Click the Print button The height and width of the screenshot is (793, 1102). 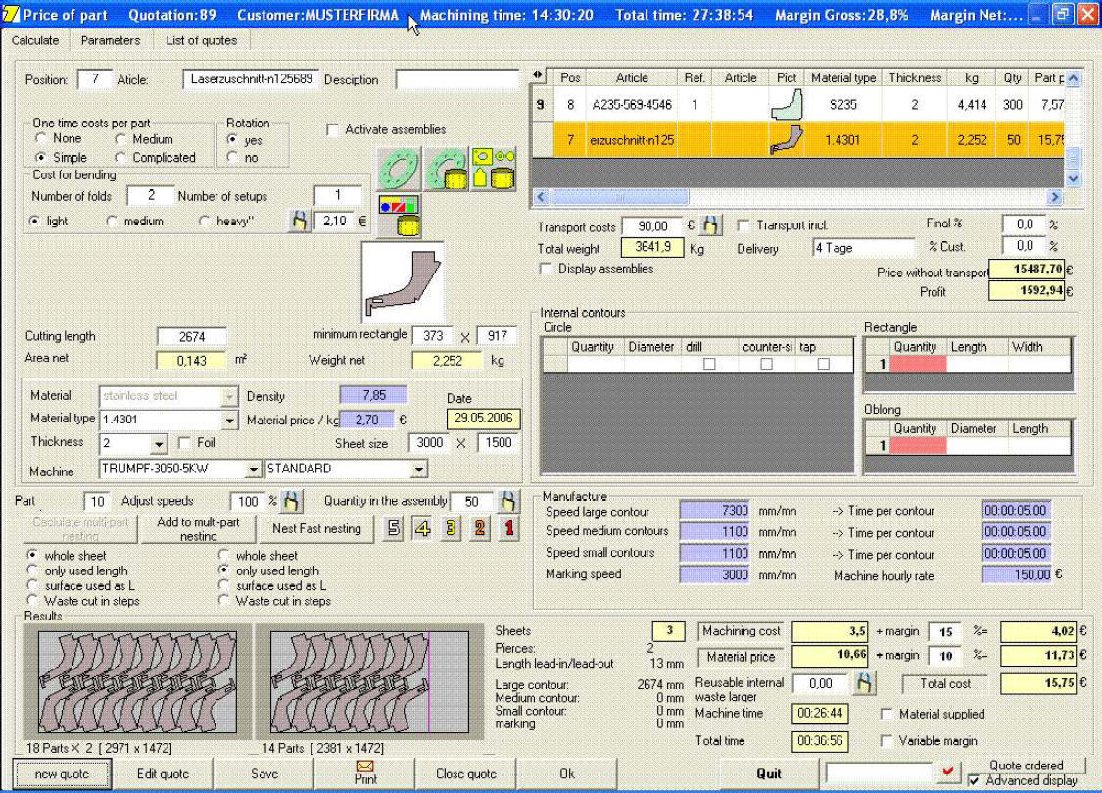click(365, 773)
